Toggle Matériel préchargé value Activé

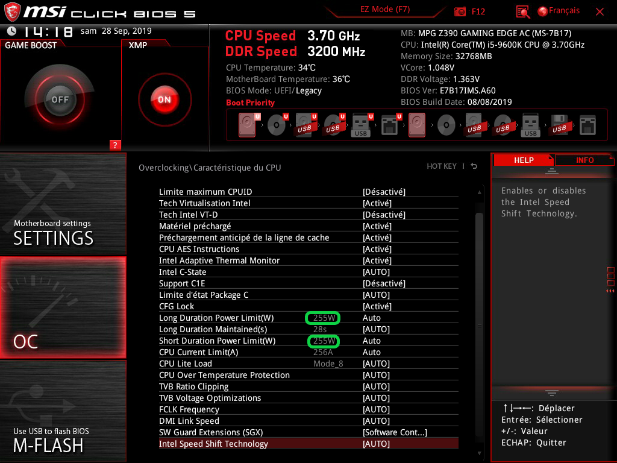377,226
